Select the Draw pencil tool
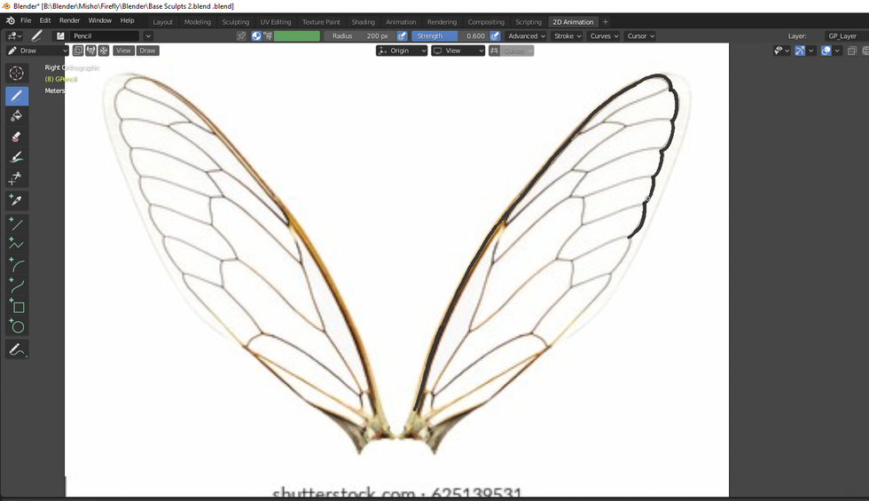 click(17, 96)
